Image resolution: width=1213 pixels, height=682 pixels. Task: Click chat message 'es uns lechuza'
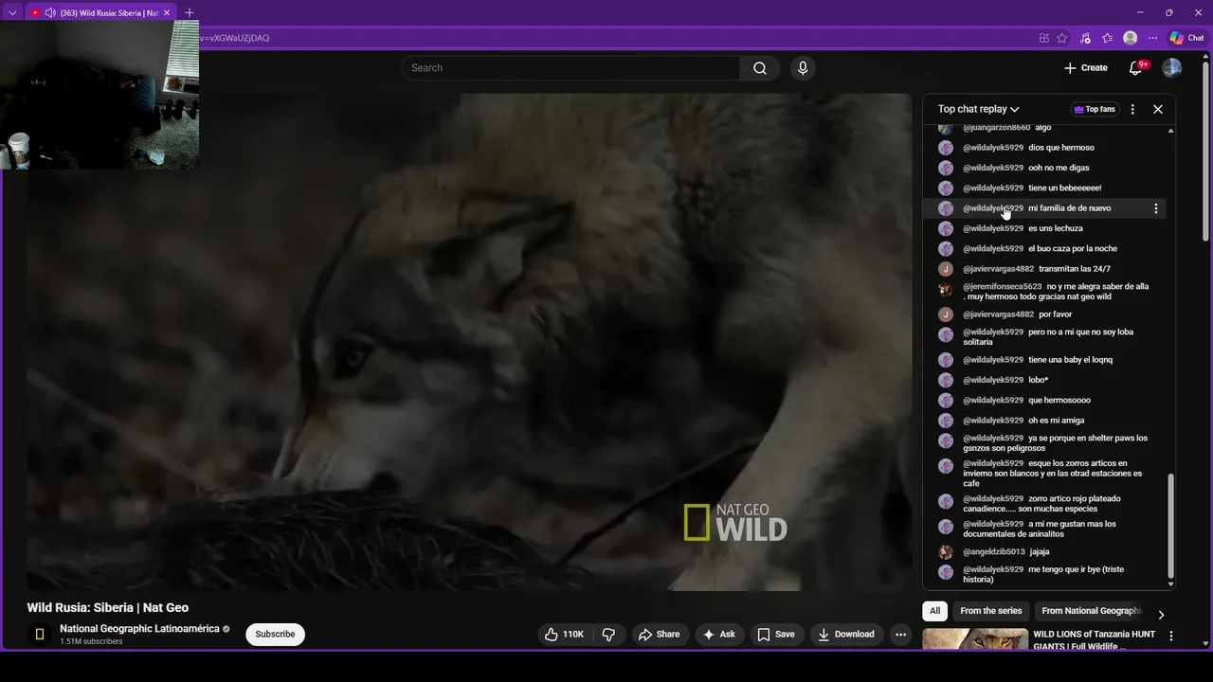point(1055,228)
